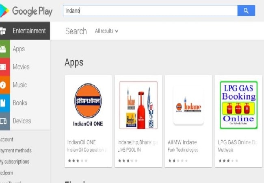Click the blue search magnifier button
This screenshot has width=264, height=183.
coord(246,11)
